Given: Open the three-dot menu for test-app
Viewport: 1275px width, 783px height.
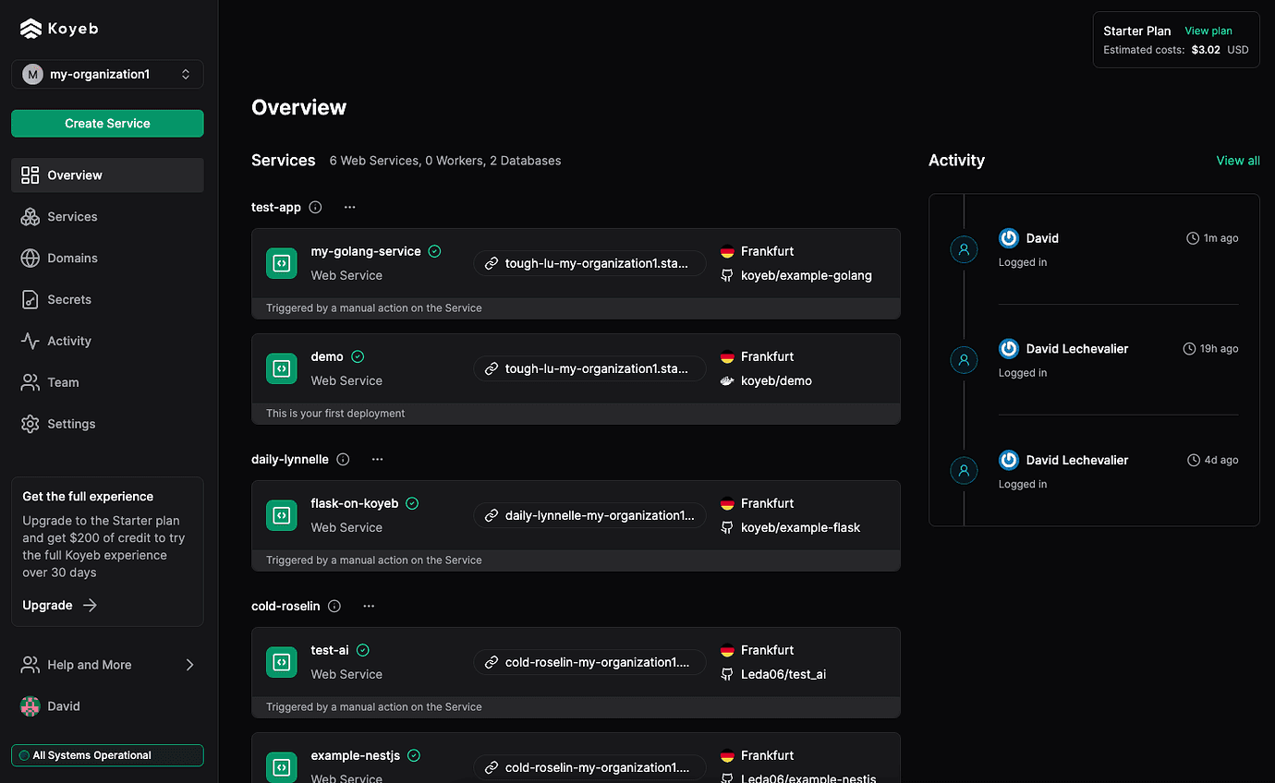Looking at the screenshot, I should coord(349,208).
